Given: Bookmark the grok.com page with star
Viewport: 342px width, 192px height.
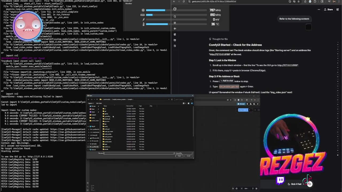Looking at the screenshot, I should coord(298,1).
